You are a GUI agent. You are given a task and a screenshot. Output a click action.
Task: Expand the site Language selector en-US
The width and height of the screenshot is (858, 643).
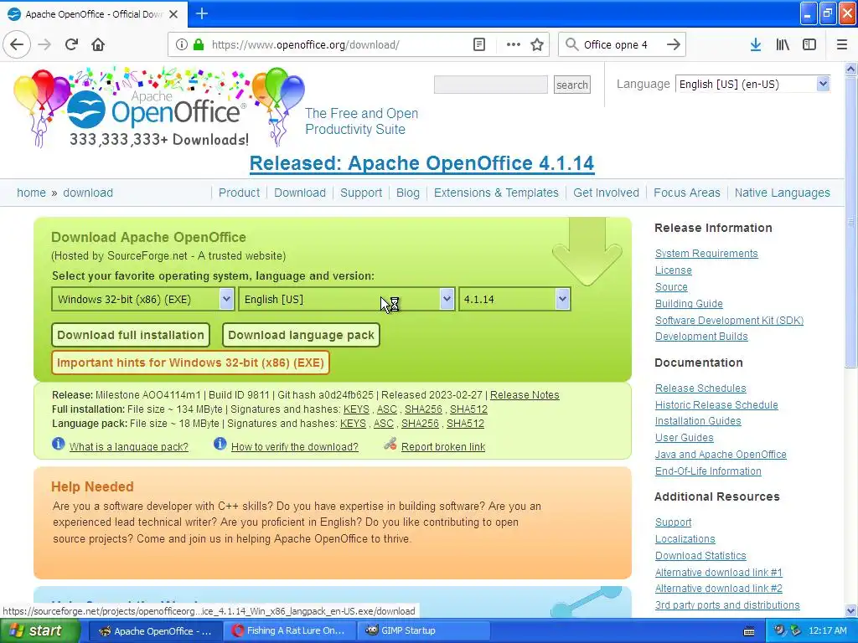pyautogui.click(x=752, y=85)
